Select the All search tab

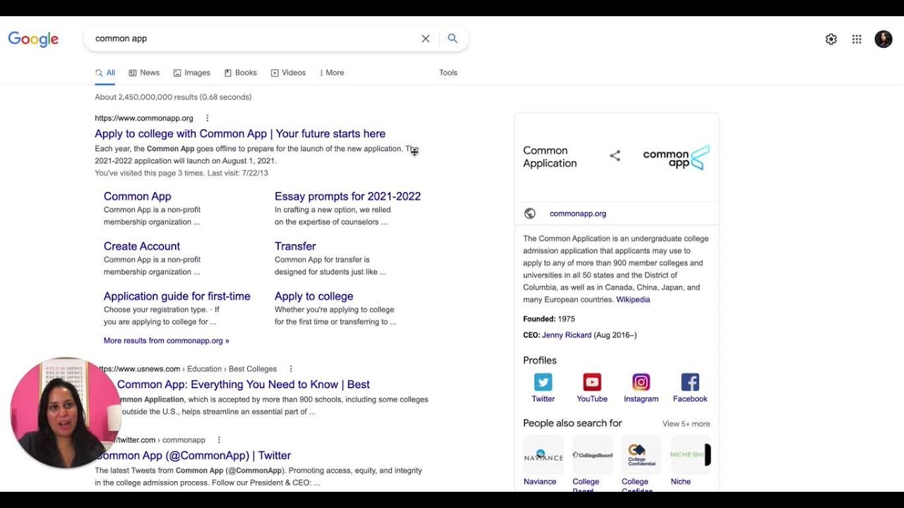[105, 73]
